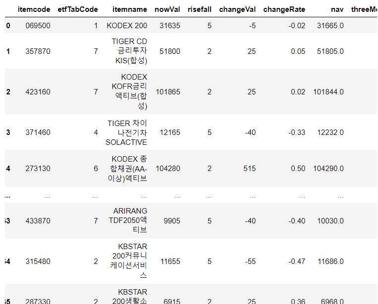Screen dimensions: 378x304
Task: Click itemcode cell 273130
Action: pos(38,169)
